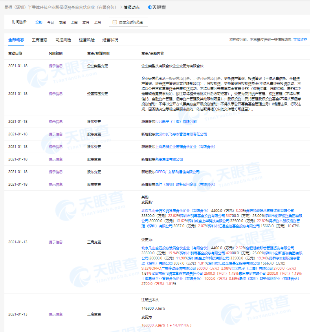Click the 风险级别 column header
Image resolution: width=310 pixels, height=332 pixels.
click(x=55, y=53)
